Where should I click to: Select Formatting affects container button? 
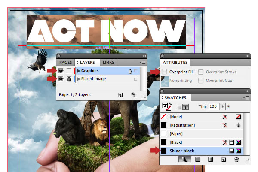point(179,107)
